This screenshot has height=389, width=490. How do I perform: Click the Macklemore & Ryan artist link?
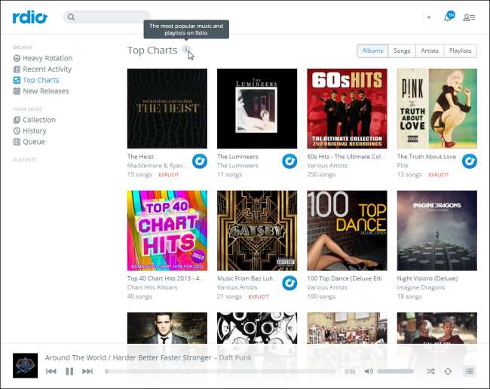tap(158, 166)
